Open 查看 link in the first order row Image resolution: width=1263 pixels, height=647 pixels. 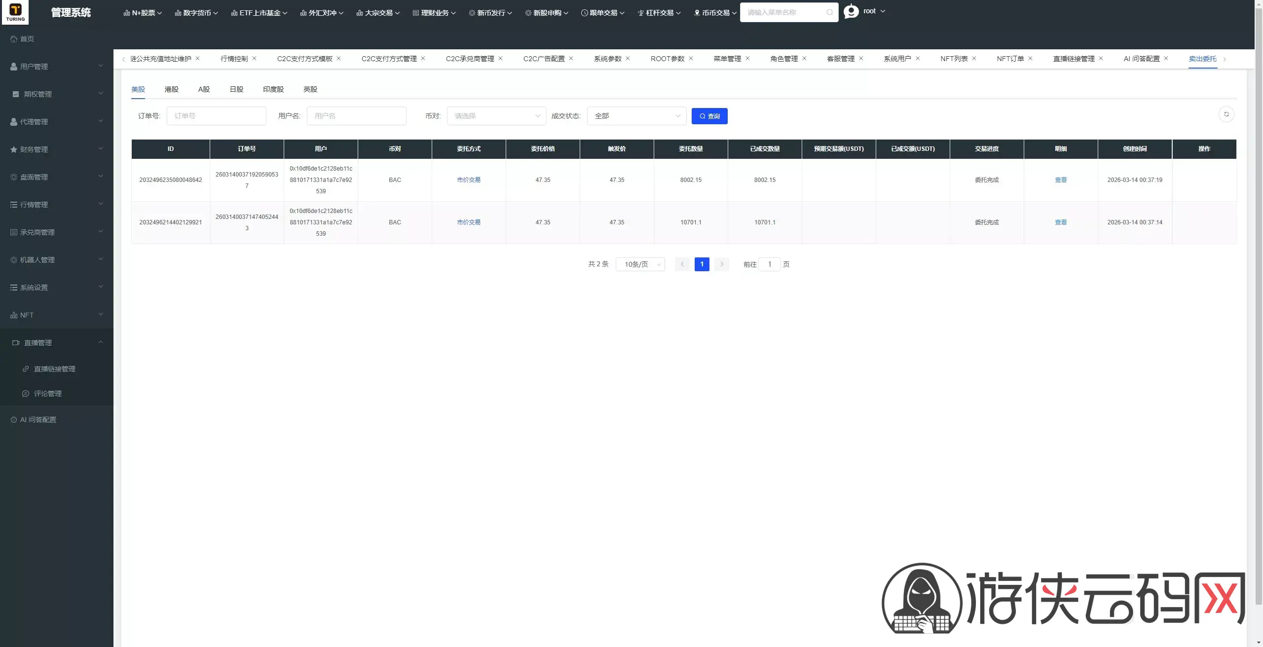(x=1061, y=180)
